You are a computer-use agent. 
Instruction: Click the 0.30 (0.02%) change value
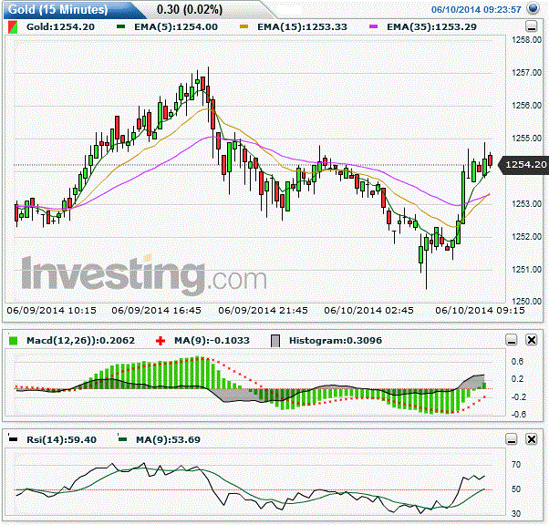(190, 9)
